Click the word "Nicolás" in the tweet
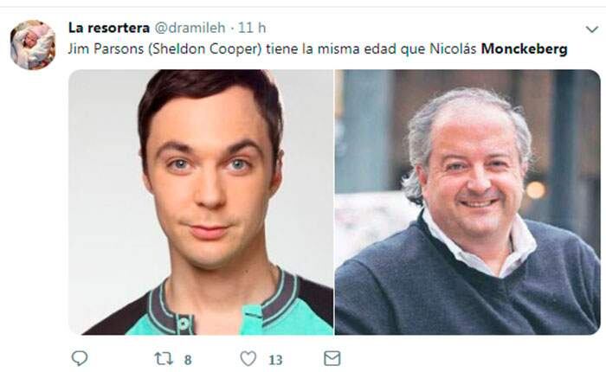This screenshot has height=372, width=606. point(453,48)
